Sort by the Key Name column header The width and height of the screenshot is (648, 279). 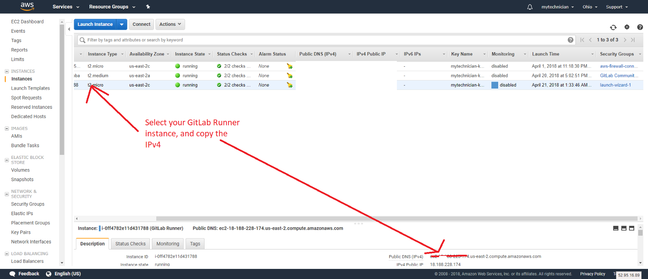(x=462, y=54)
